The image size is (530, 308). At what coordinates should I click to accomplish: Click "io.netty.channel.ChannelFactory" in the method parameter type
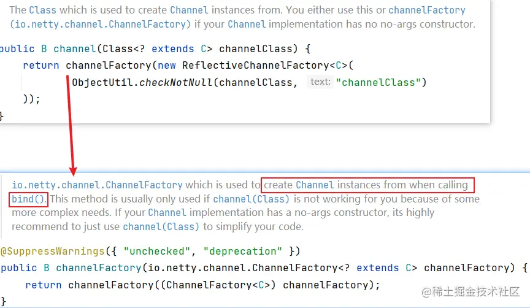click(x=243, y=268)
